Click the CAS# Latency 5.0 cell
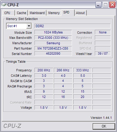Viewport: 117px width, 132px height. tap(82, 76)
